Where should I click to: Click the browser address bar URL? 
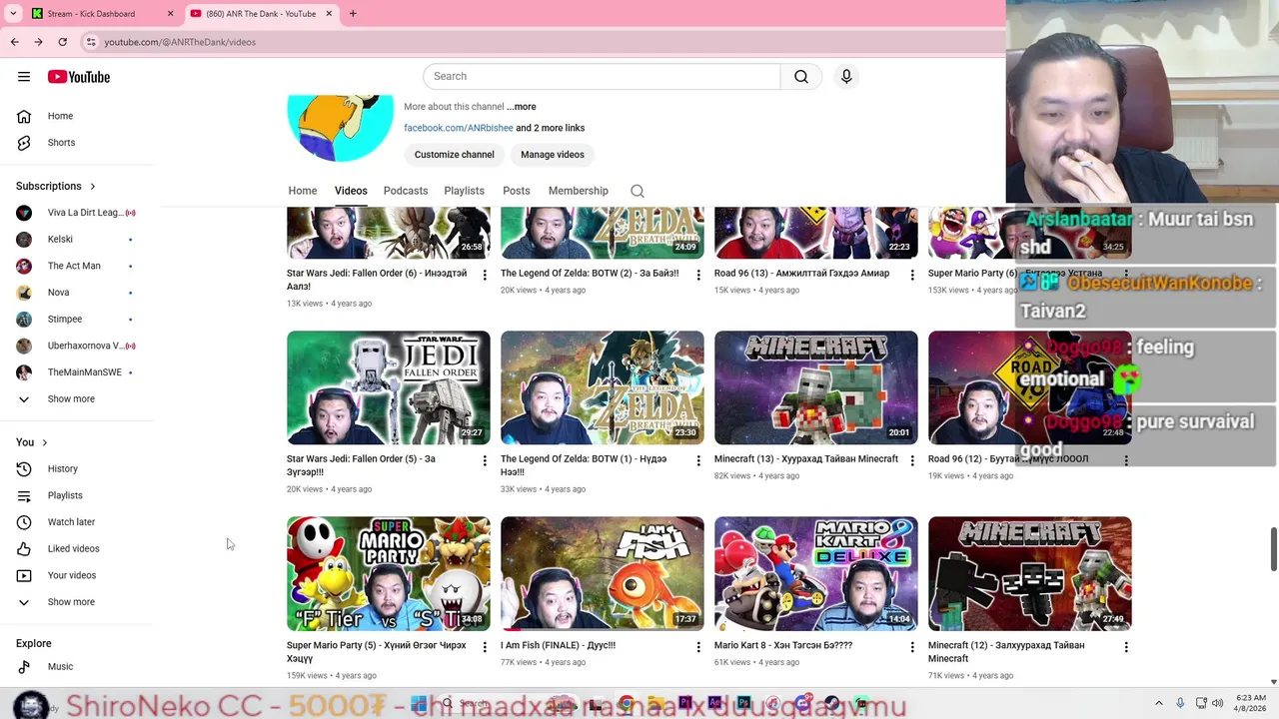click(x=180, y=42)
